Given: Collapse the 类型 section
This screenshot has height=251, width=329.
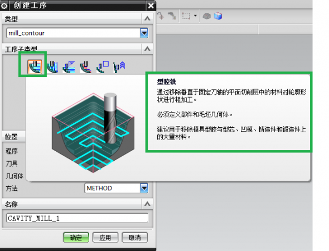Looking at the screenshot, I should coord(147,18).
